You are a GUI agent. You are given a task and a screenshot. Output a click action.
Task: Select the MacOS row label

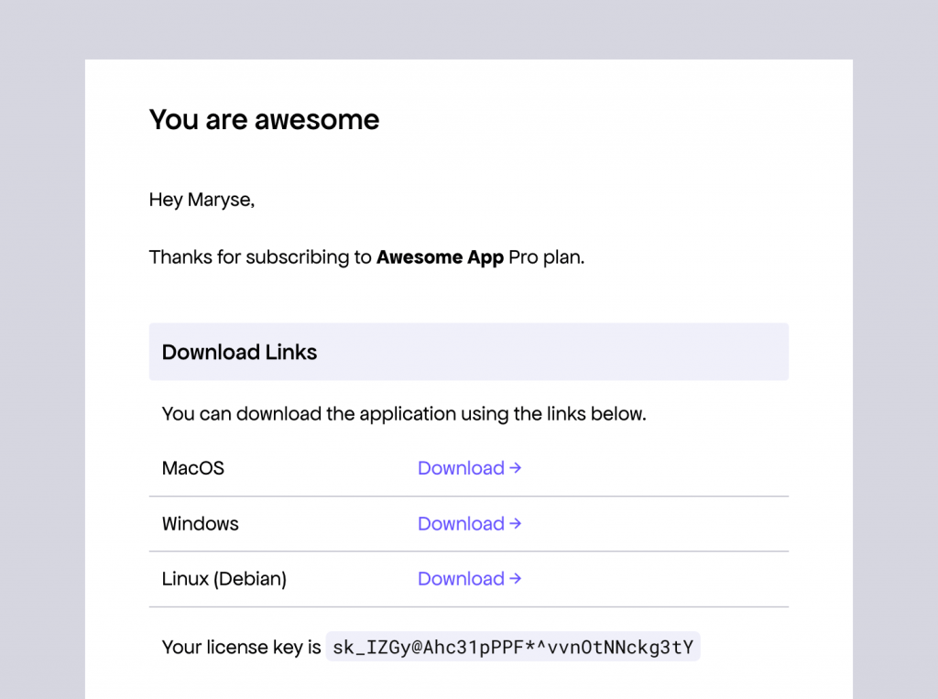pos(192,468)
